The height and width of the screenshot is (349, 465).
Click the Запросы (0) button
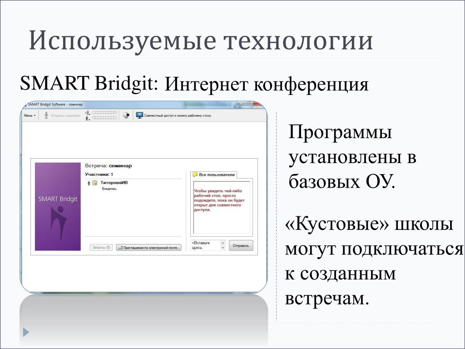coord(101,247)
